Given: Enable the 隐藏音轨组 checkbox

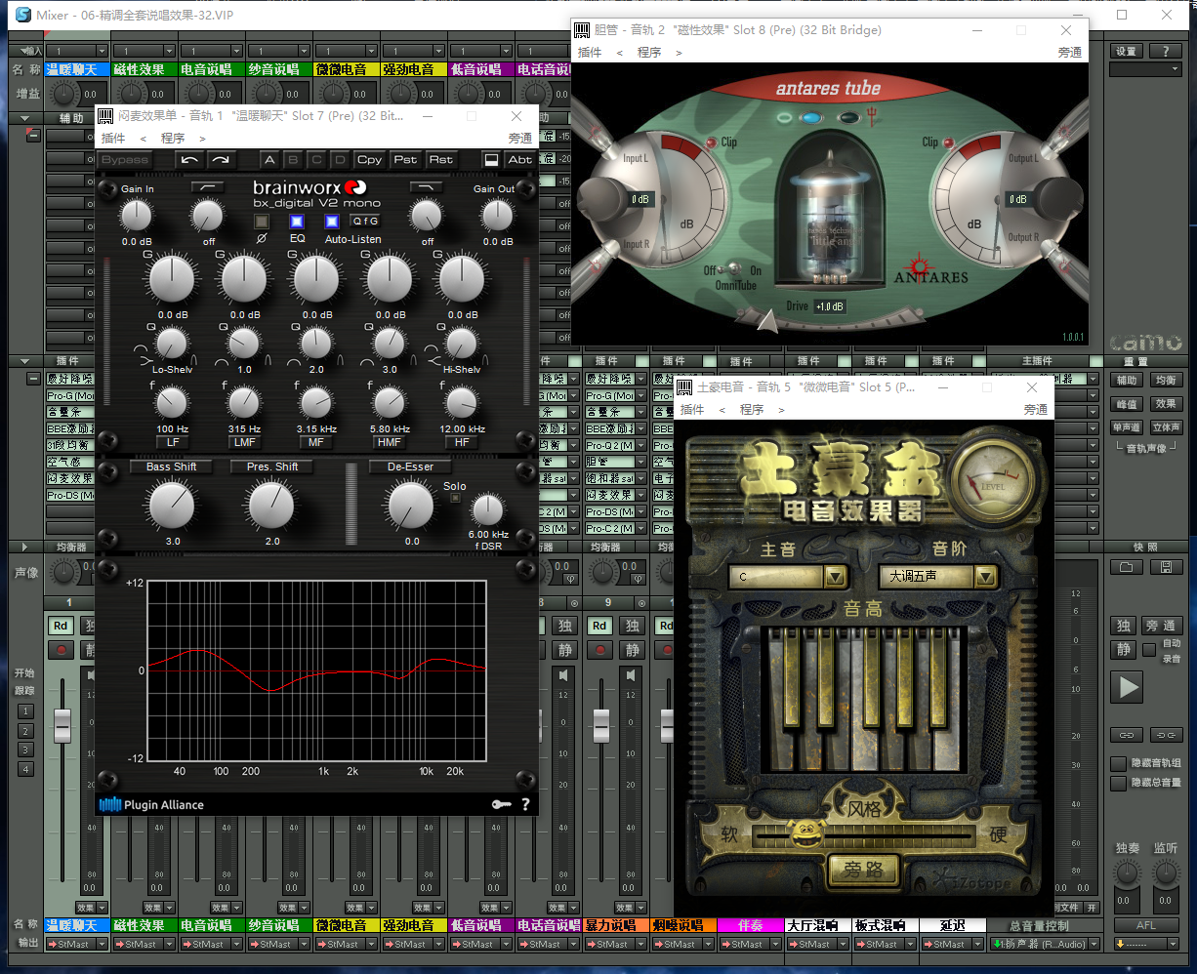Looking at the screenshot, I should [x=1119, y=763].
